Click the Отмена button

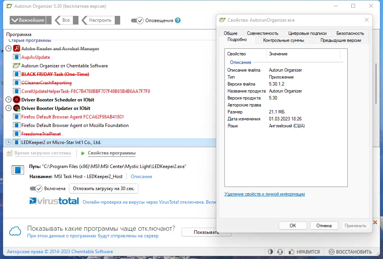[324, 226]
